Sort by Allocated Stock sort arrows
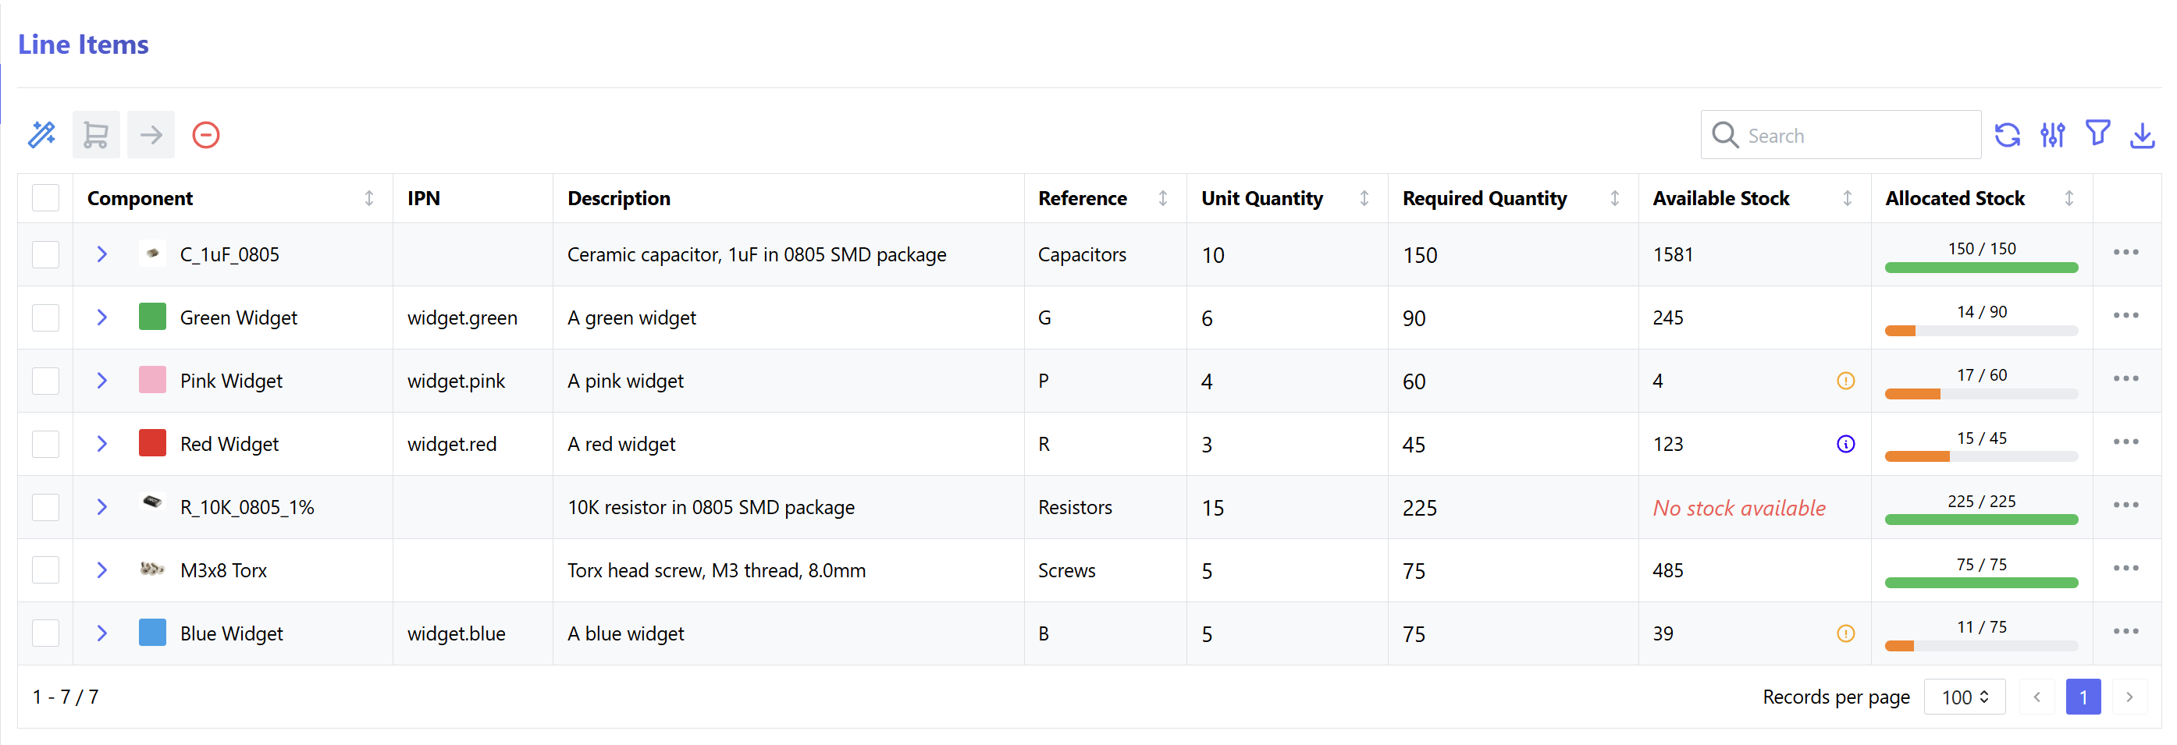 [x=2069, y=198]
